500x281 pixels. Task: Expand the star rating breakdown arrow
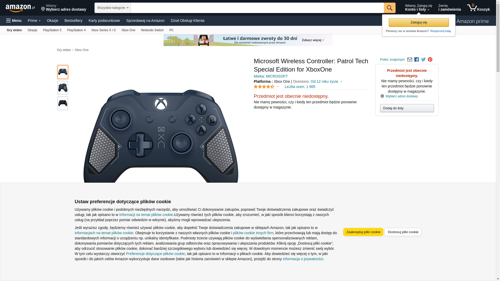pyautogui.click(x=278, y=87)
